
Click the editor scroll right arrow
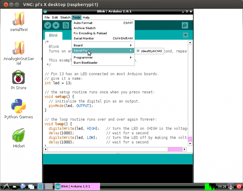(184, 149)
